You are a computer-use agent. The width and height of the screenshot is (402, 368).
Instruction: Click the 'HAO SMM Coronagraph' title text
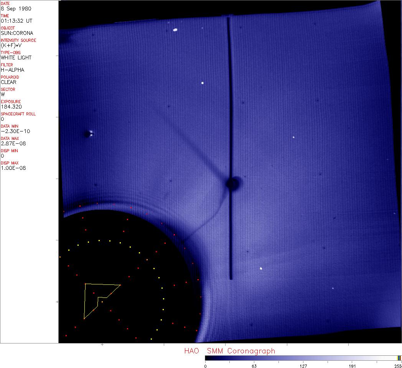pyautogui.click(x=229, y=351)
